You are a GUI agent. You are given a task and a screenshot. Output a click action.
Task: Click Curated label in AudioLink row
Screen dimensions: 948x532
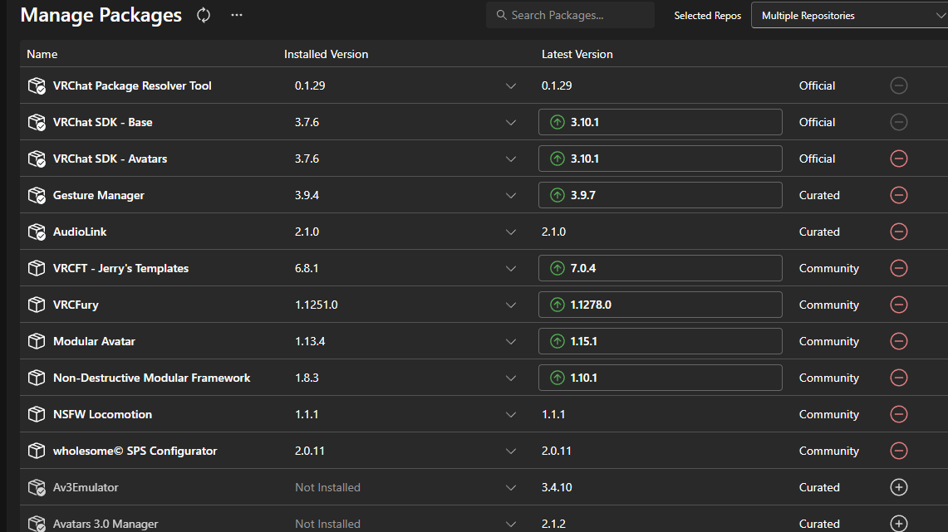(x=819, y=232)
